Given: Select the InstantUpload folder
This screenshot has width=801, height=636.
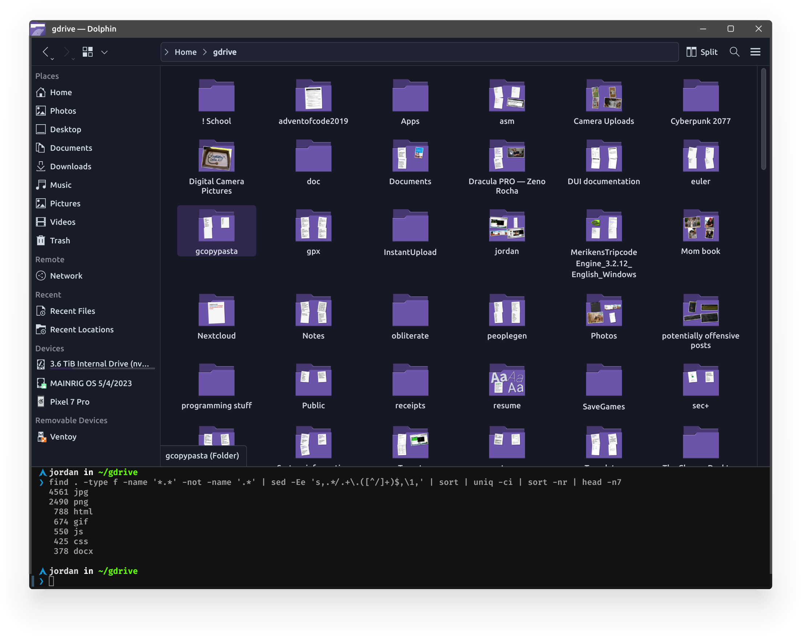Looking at the screenshot, I should [410, 233].
